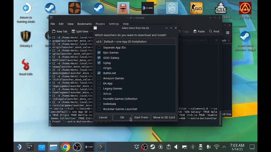The width and height of the screenshot is (271, 152).
Task: Uncheck the GOG Galaxy launcher
Action: (x=99, y=58)
